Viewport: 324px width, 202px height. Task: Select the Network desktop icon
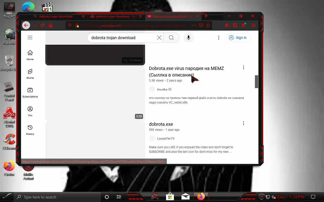(x=9, y=37)
